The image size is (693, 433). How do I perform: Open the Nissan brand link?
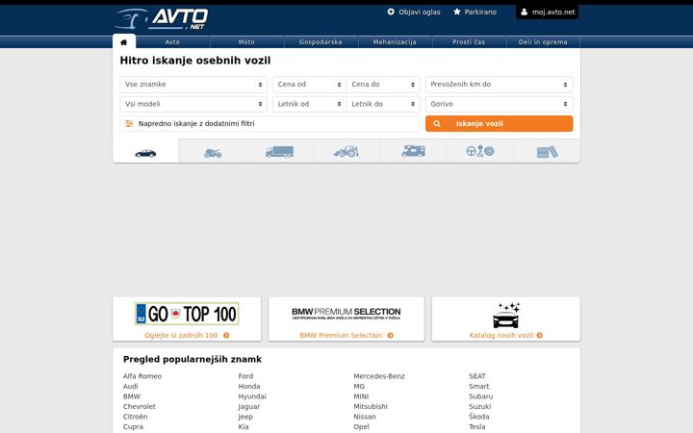pyautogui.click(x=365, y=417)
